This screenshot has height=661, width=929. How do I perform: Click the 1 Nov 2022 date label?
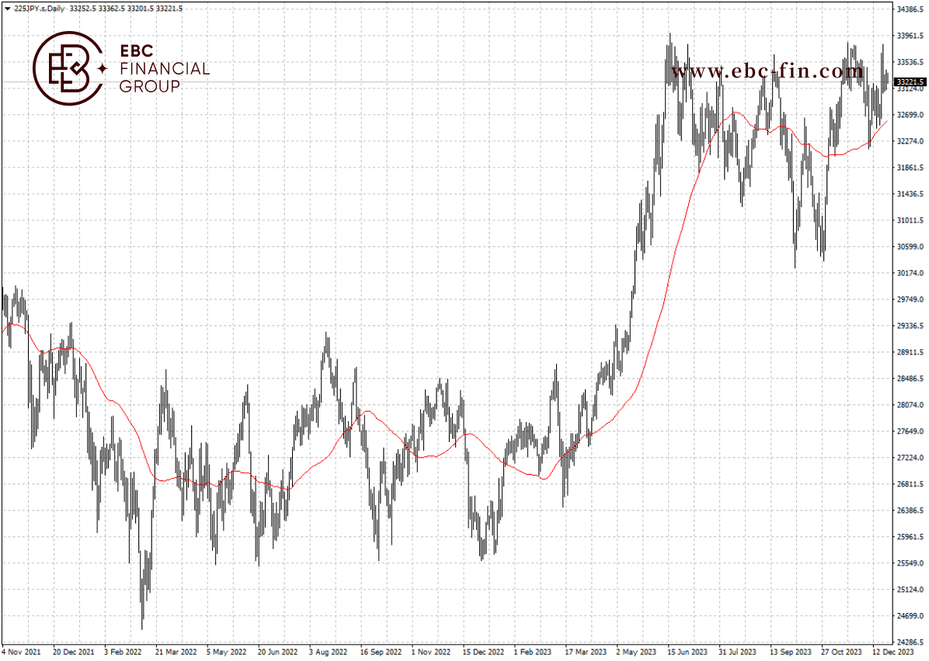431,652
